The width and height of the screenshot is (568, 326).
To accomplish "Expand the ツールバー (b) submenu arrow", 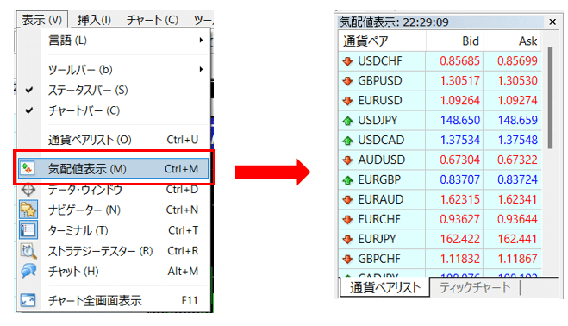I will tap(201, 69).
